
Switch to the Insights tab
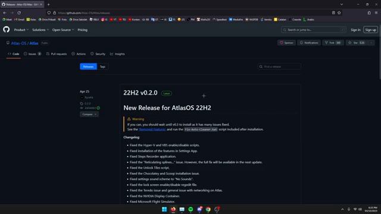click(117, 54)
